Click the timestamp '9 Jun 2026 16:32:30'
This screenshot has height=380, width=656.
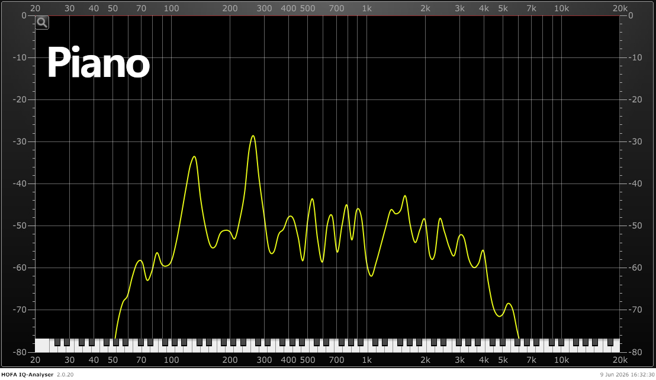point(627,375)
